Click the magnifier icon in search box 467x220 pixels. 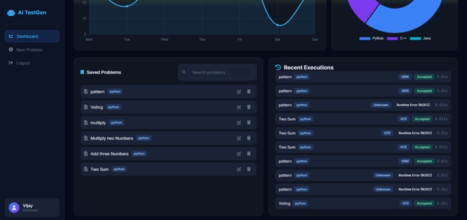(x=184, y=72)
